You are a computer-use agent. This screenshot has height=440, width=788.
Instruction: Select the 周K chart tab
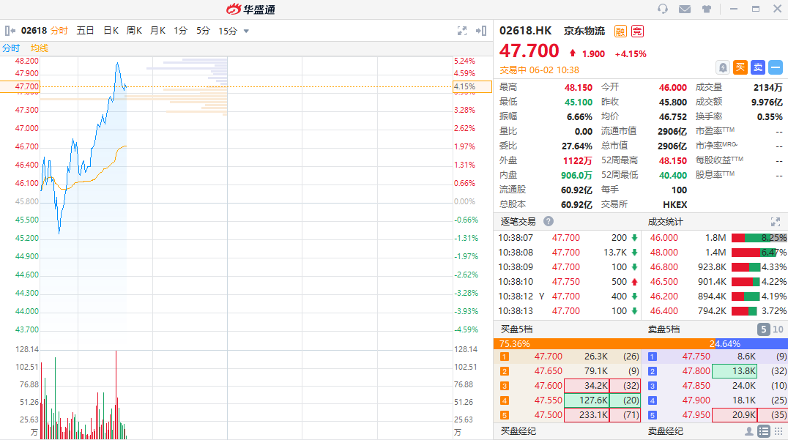(134, 31)
